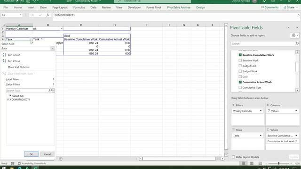The image size is (301, 169).
Task: Open the Select field Task dropdown
Action: [52, 48]
